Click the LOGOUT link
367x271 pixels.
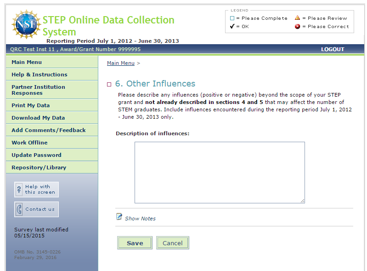[333, 49]
